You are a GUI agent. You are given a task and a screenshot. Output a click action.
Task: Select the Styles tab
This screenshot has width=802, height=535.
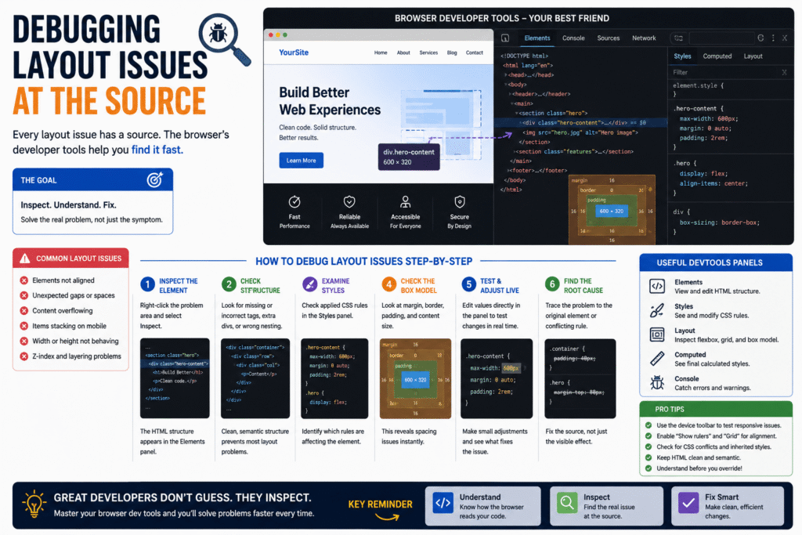point(682,56)
